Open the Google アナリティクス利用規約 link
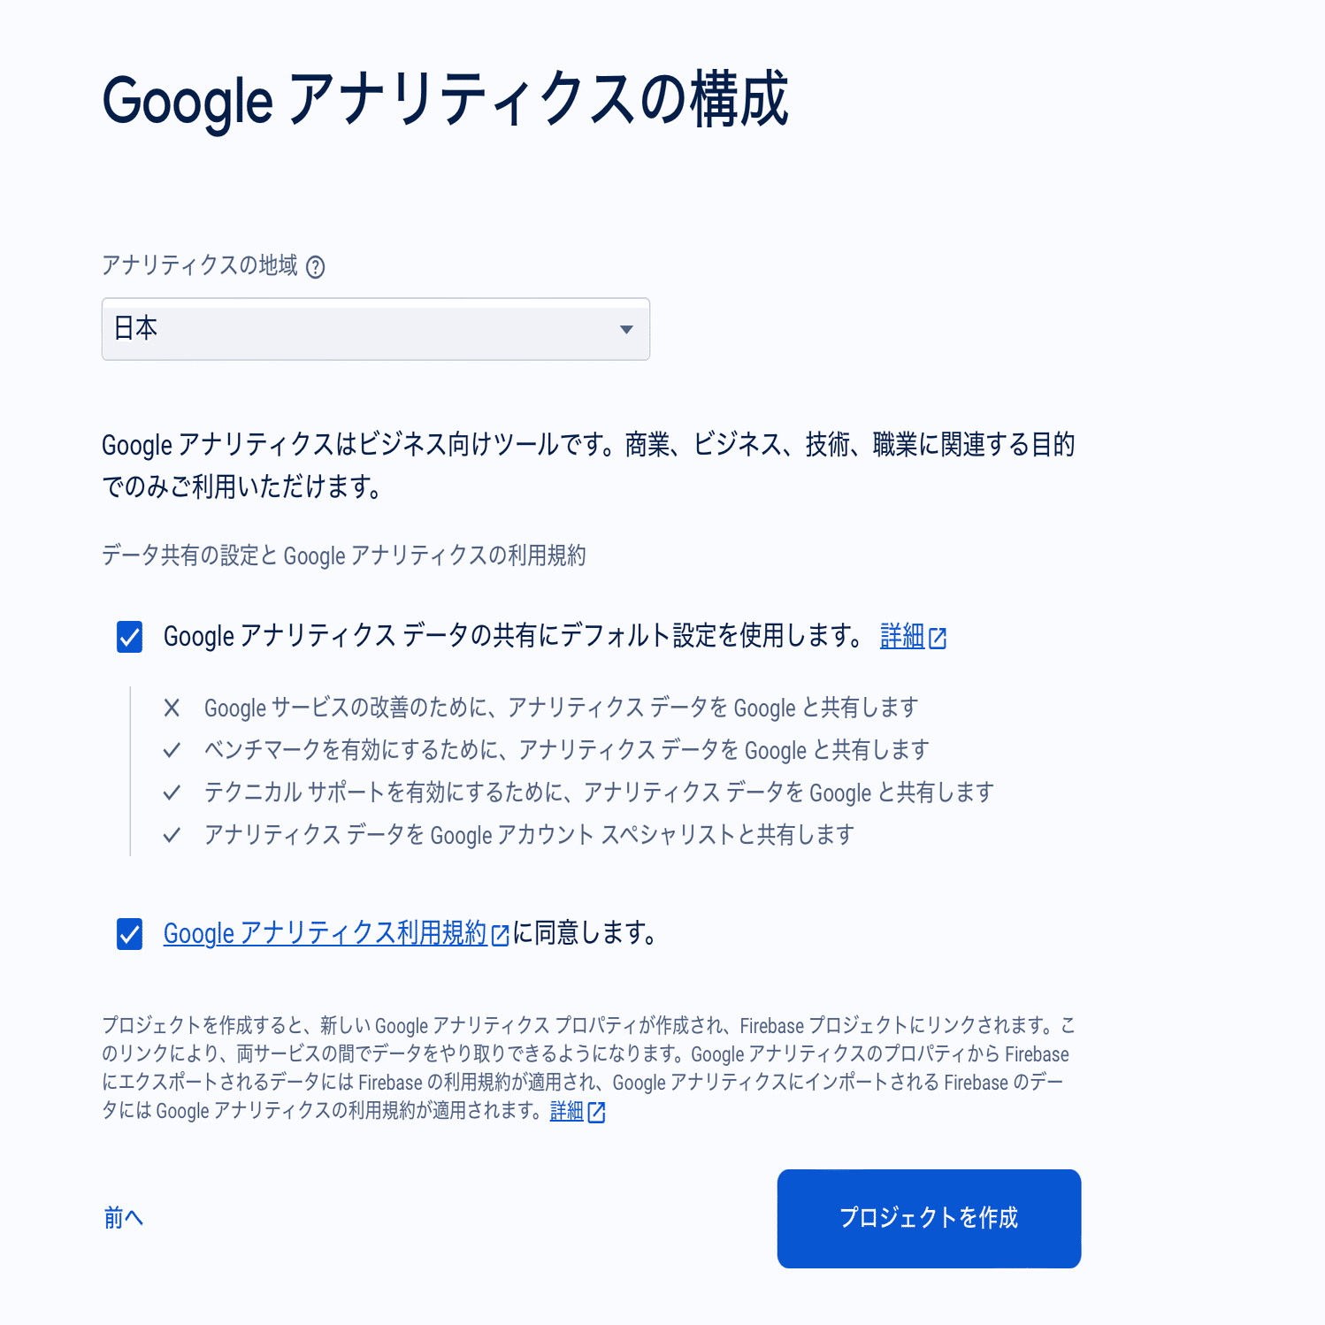 pos(325,933)
